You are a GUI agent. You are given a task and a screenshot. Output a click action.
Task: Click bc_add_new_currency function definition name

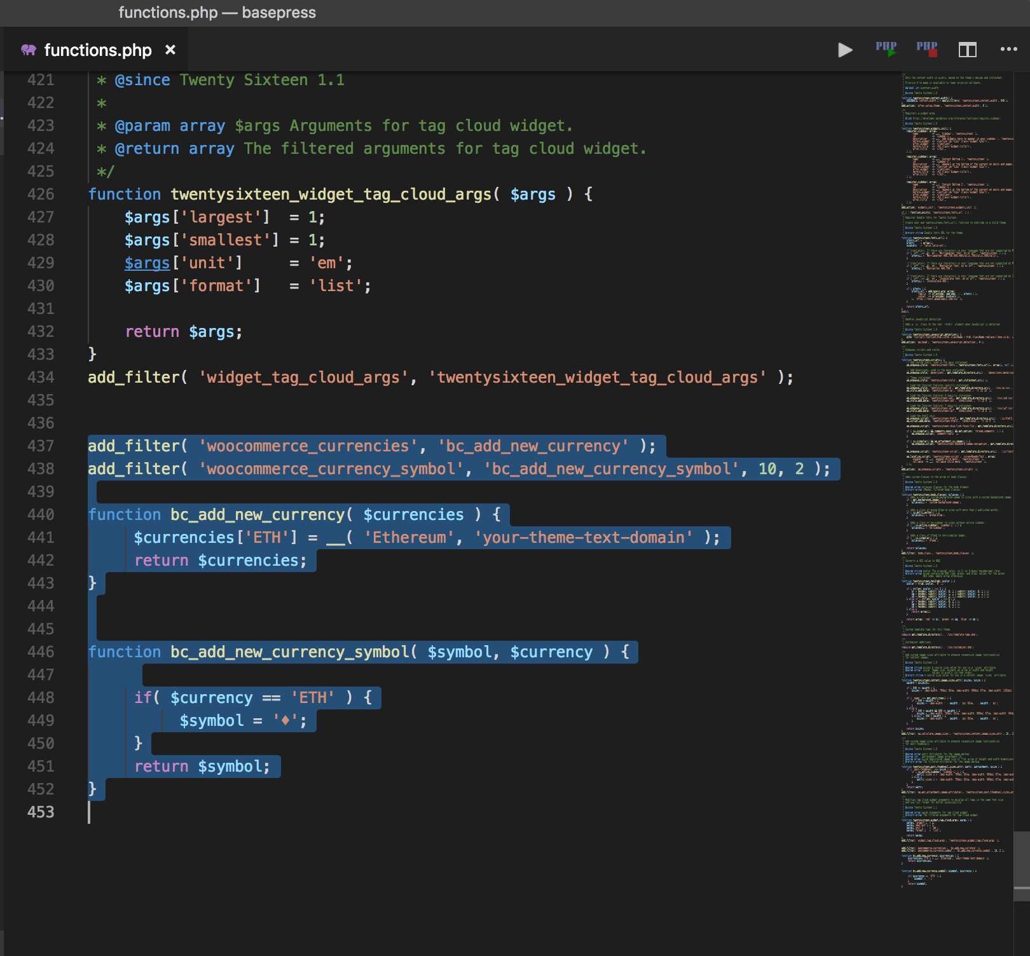tap(257, 515)
